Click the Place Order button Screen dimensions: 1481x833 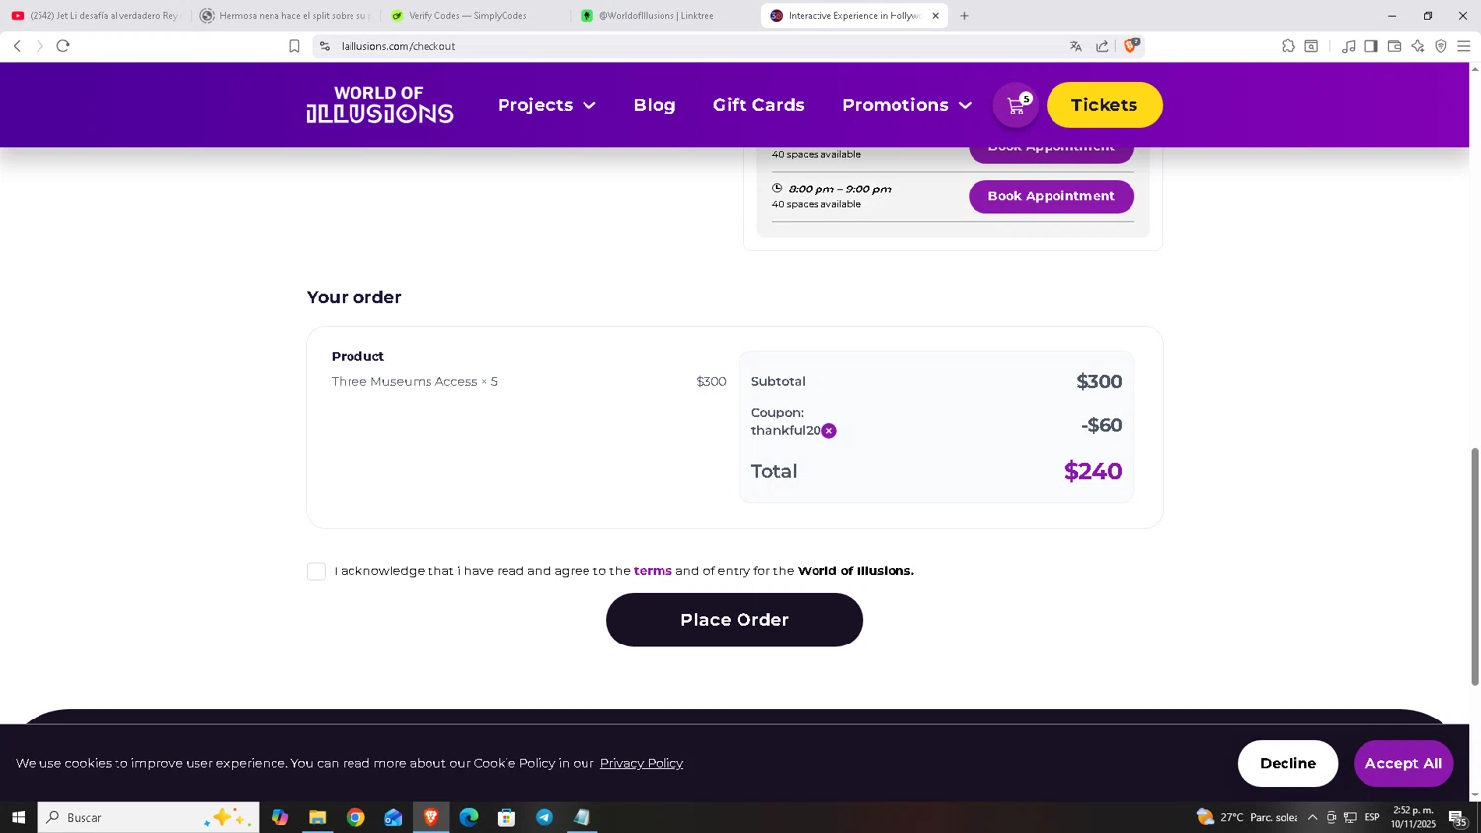[x=734, y=620]
